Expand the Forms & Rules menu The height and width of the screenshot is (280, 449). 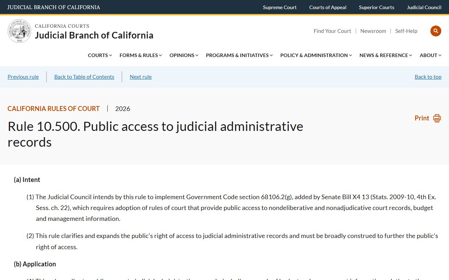141,55
